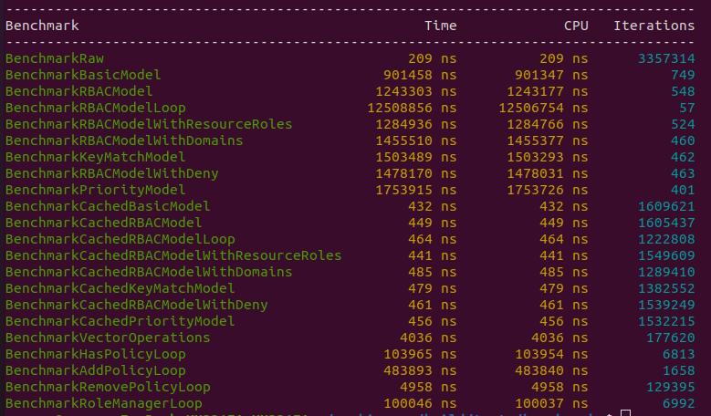Screen dimensions: 711x416
Task: Click the 1753915 ns Time value
Action: (416, 190)
